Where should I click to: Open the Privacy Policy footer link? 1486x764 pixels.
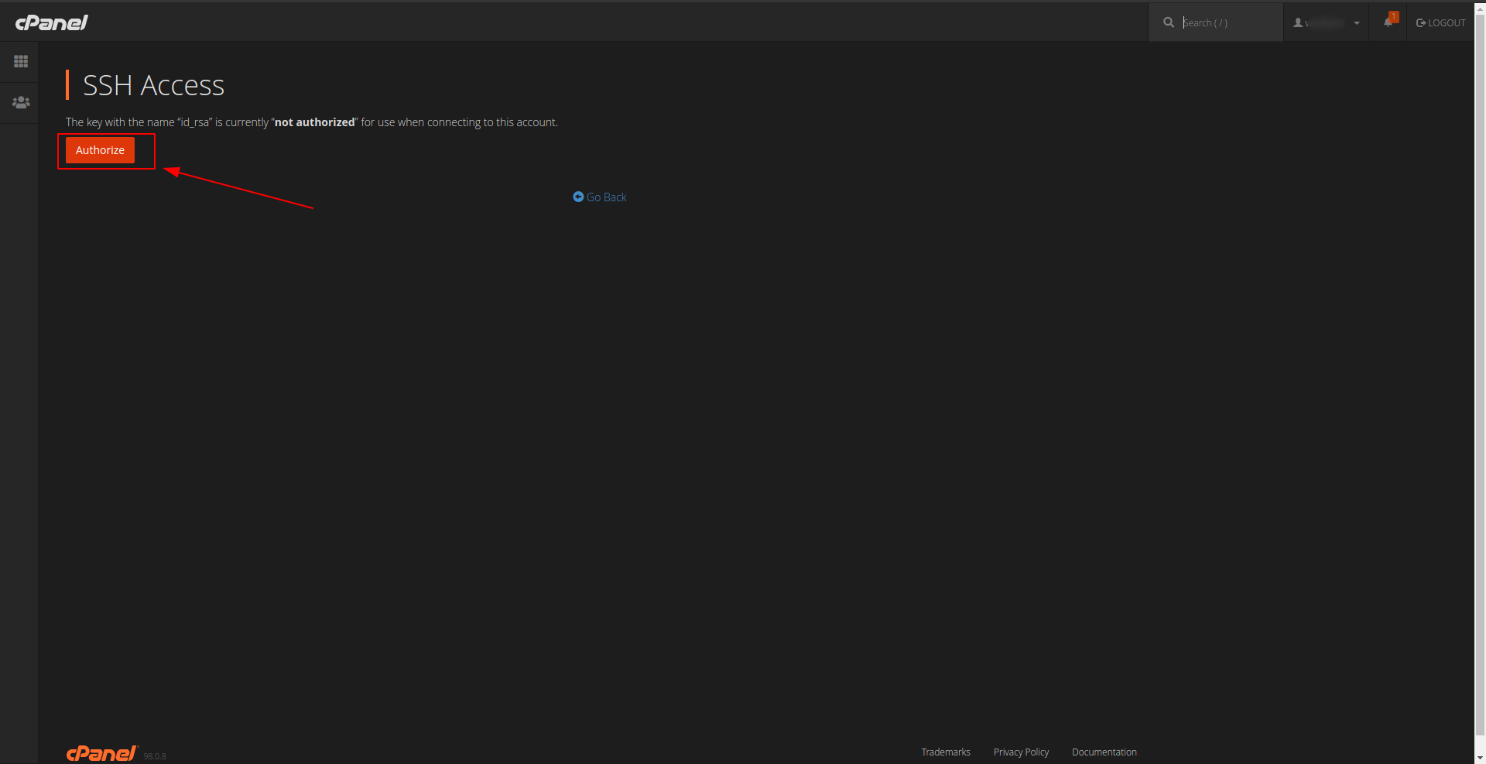[x=1021, y=752]
